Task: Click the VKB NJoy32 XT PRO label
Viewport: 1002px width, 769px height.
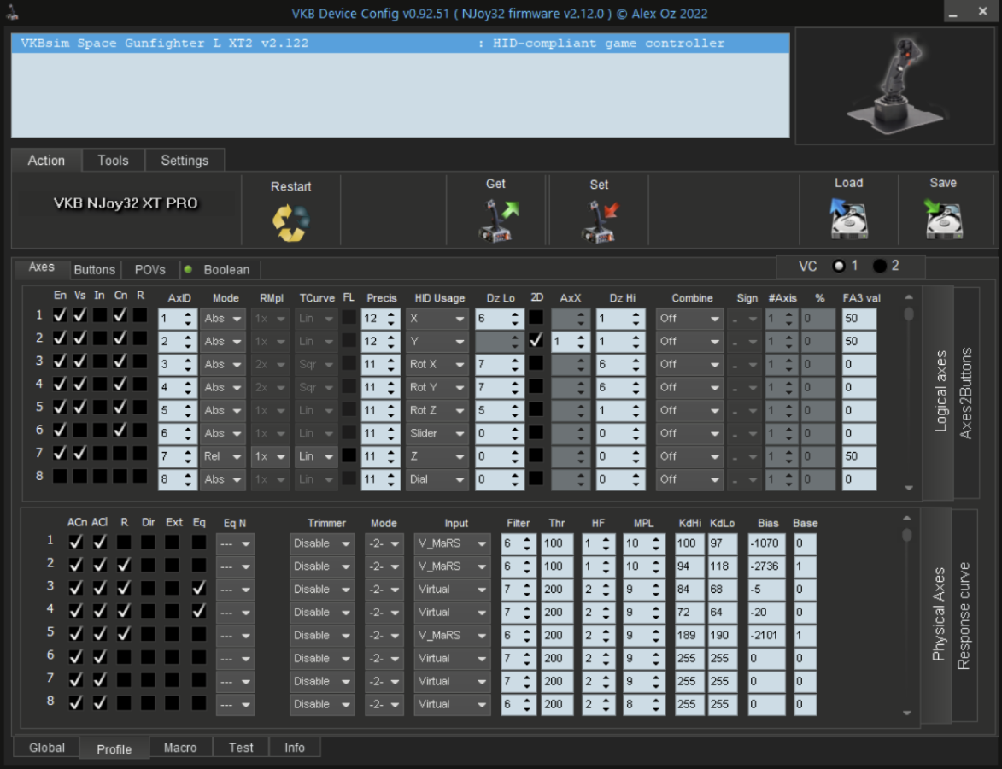Action: coord(126,203)
